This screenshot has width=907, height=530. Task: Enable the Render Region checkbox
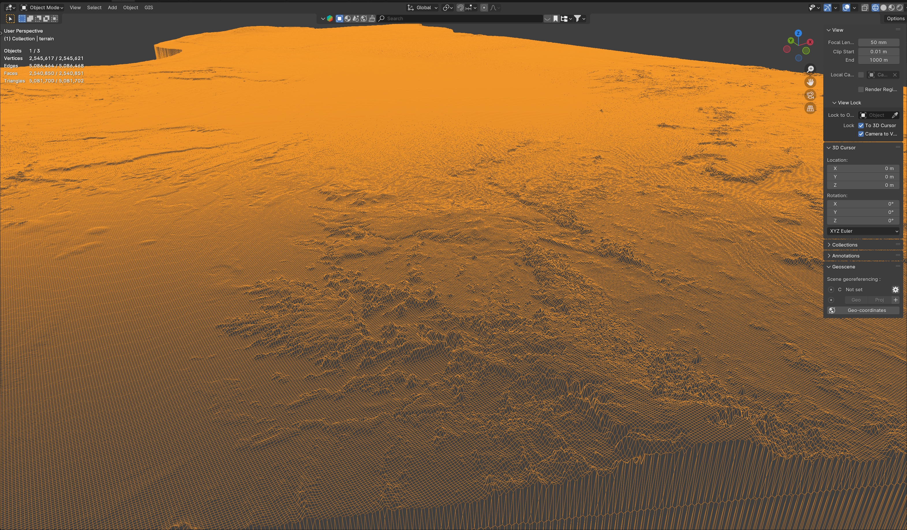point(861,89)
